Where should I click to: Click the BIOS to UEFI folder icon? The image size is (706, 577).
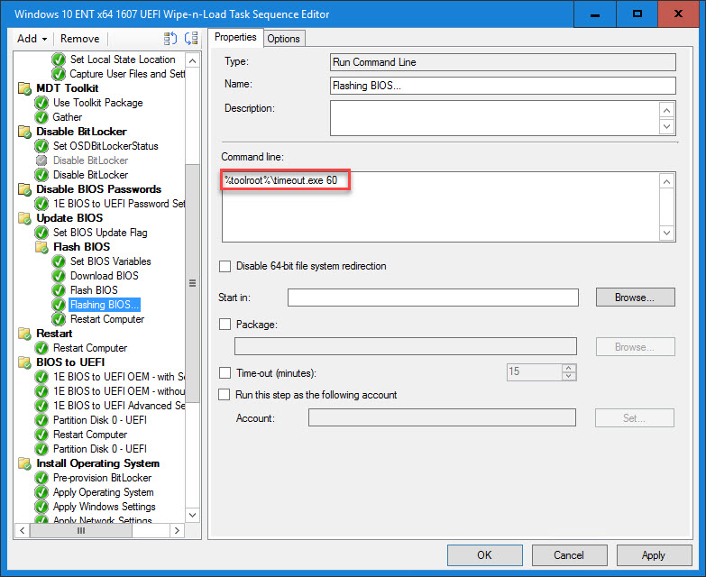(24, 362)
